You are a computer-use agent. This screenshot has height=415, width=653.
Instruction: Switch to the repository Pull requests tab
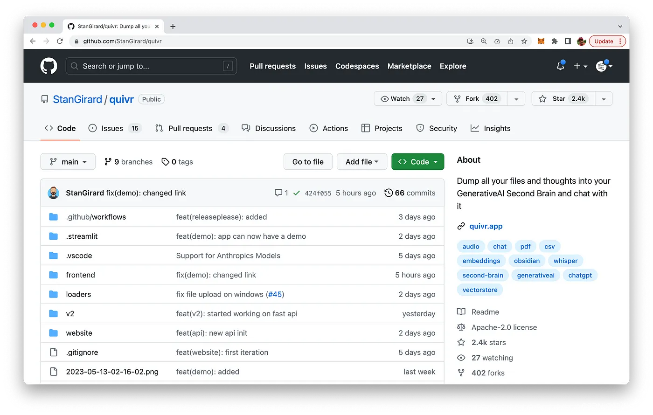(192, 128)
